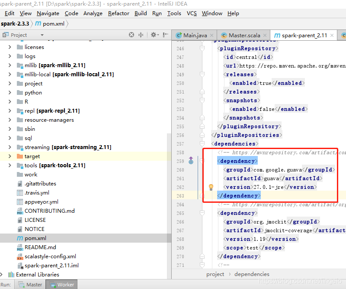
Task: Close the spark-parent_2.11 tab
Action: click(x=332, y=36)
